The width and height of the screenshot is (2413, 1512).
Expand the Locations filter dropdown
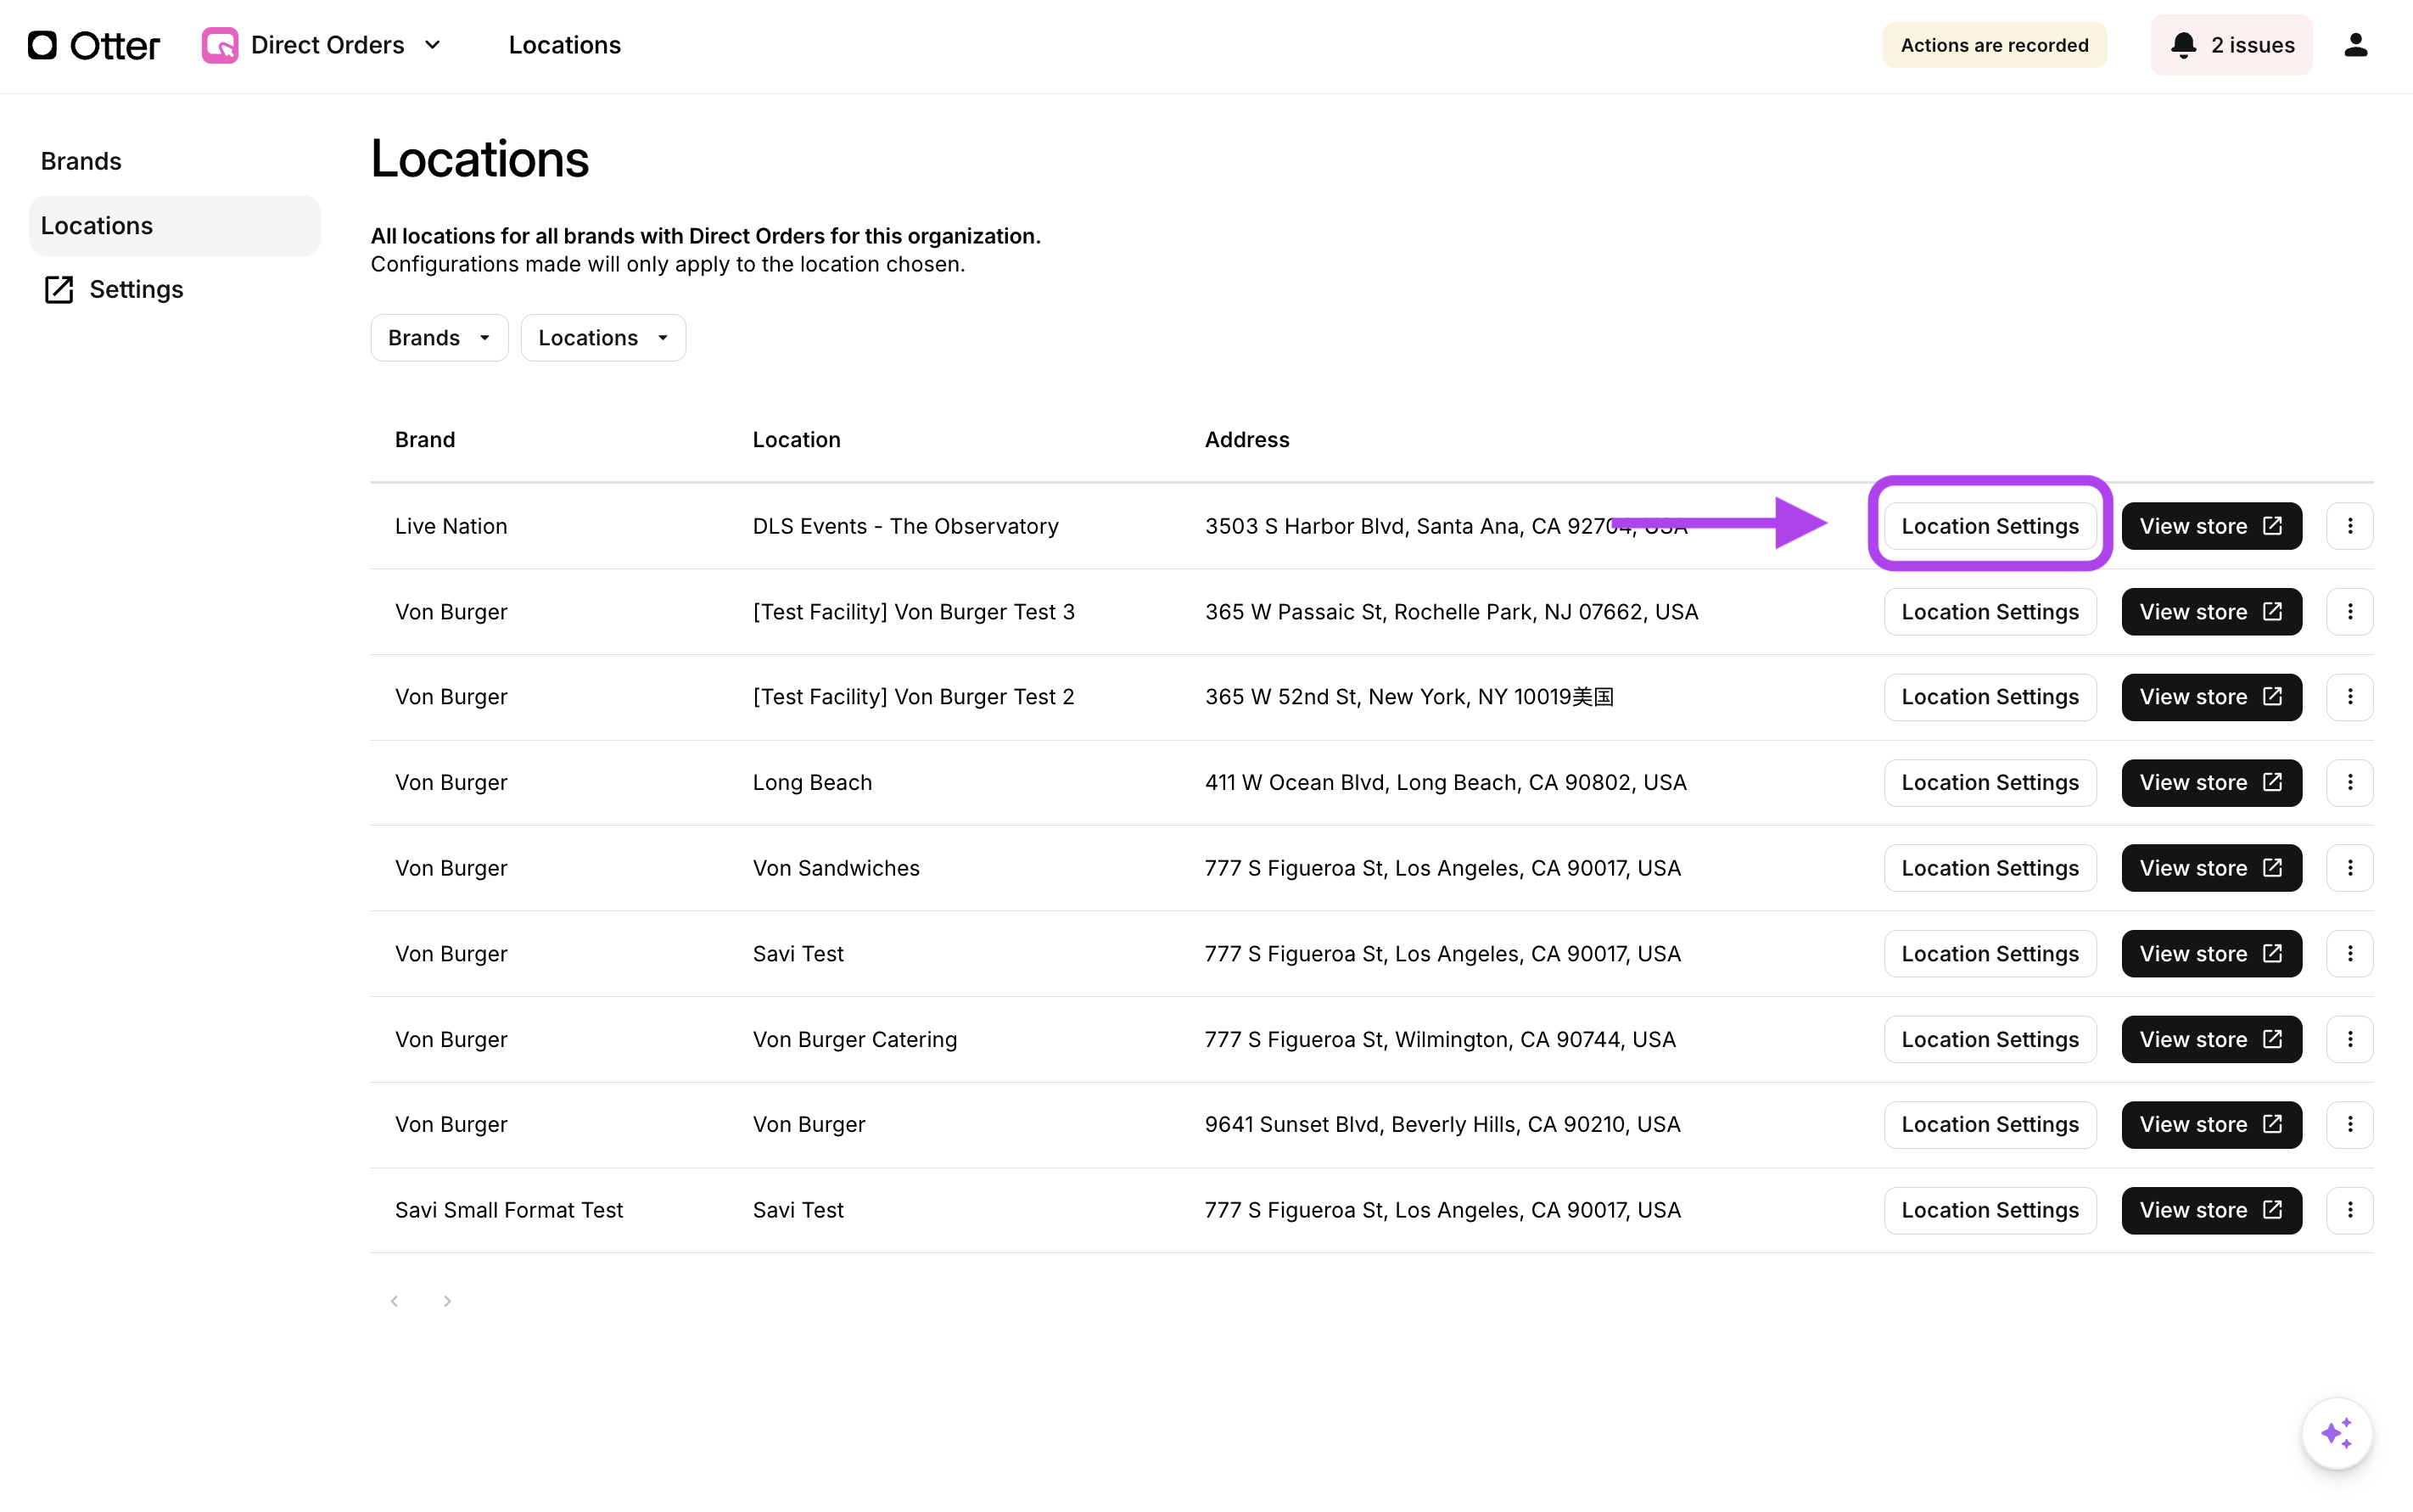603,338
